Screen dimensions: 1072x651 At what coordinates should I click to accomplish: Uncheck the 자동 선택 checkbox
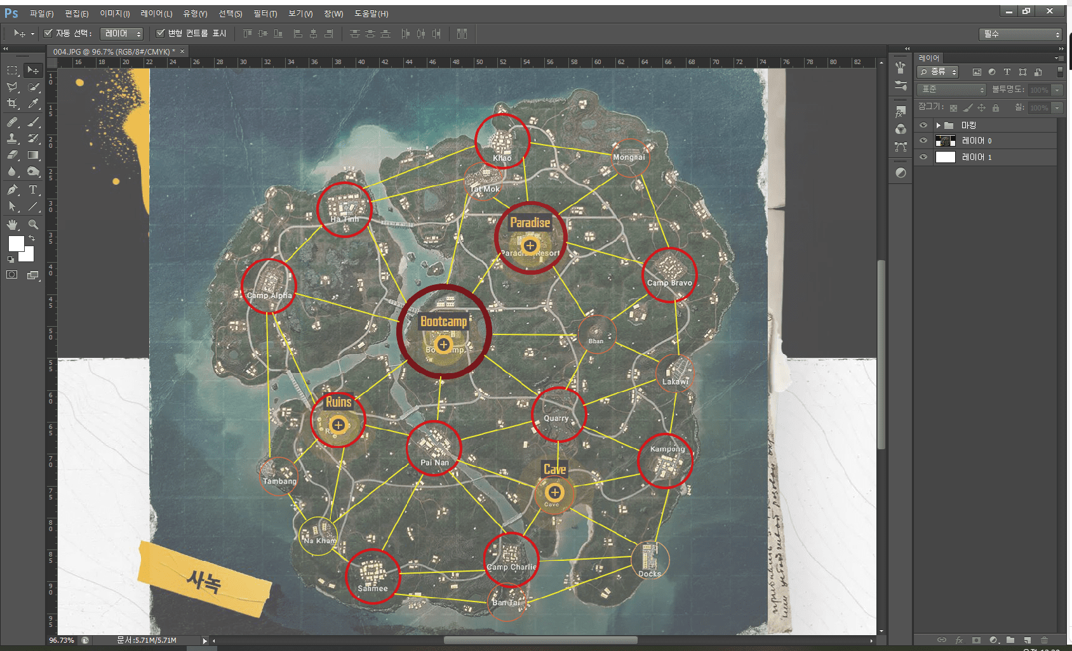(x=48, y=33)
